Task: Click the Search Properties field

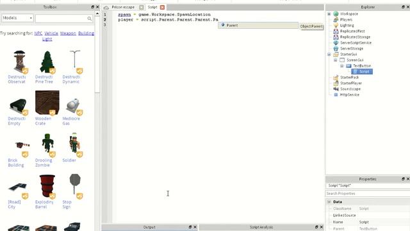Action: pos(367,194)
